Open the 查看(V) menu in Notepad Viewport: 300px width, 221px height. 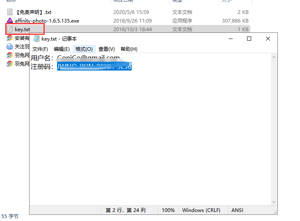[x=107, y=49]
